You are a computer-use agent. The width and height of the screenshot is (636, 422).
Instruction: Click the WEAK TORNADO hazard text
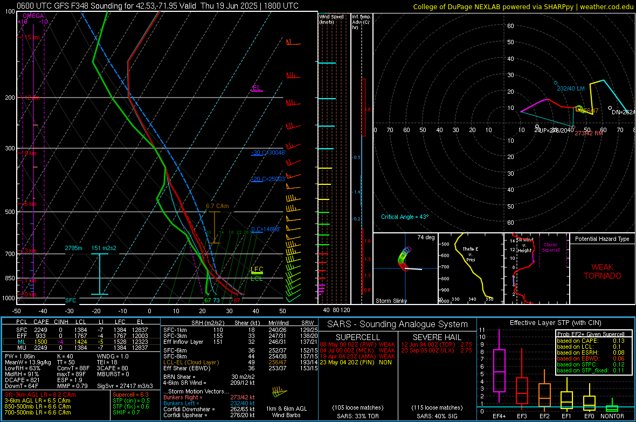(x=603, y=272)
